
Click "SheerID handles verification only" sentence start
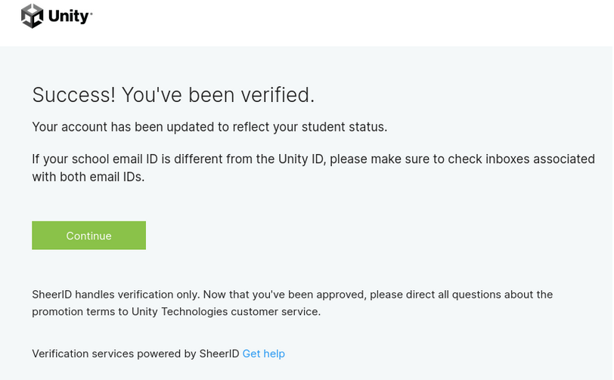[x=116, y=295]
